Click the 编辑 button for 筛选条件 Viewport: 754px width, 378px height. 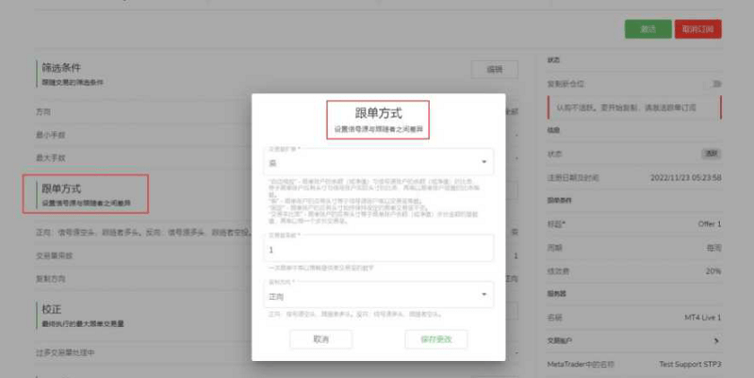click(494, 69)
